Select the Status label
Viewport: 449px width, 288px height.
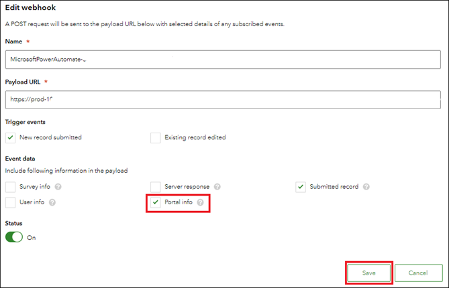[13, 223]
